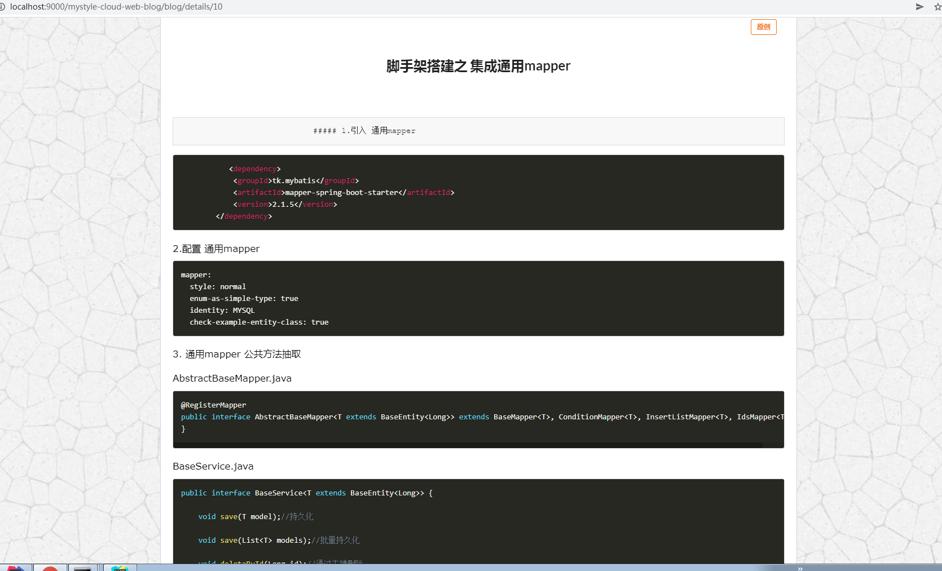Click the mapper YAML config code block
The image size is (942, 571).
[x=478, y=298]
